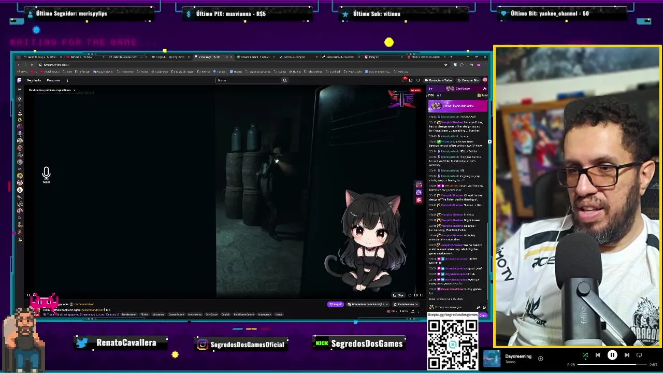Toggle theater mode on the player
This screenshot has width=663, height=373.
point(415,295)
